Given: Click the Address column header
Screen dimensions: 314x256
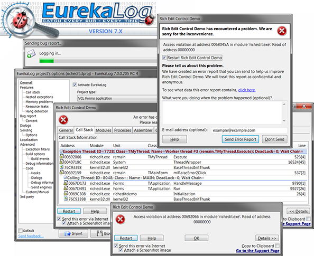Looking at the screenshot, I should click(x=68, y=146).
